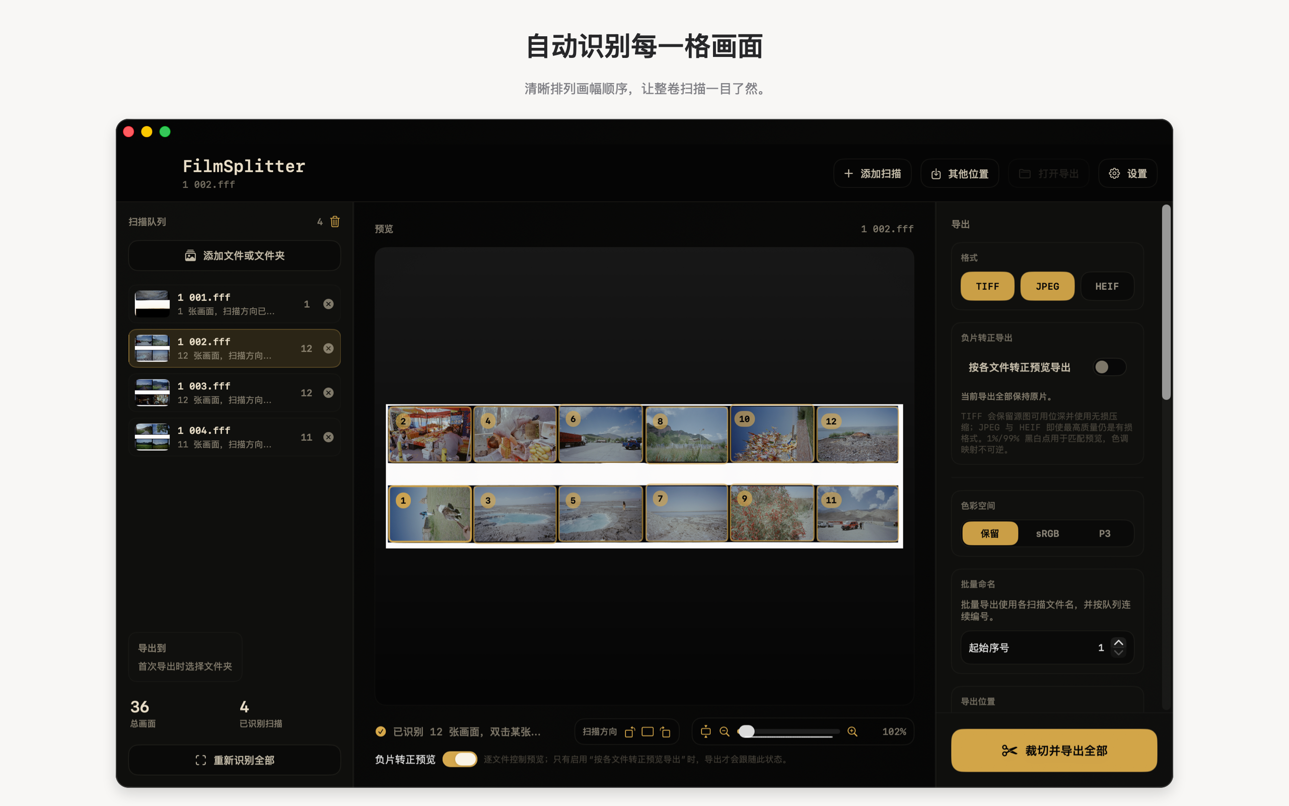
Task: Remove 1 002.fff from the queue
Action: [x=329, y=348]
